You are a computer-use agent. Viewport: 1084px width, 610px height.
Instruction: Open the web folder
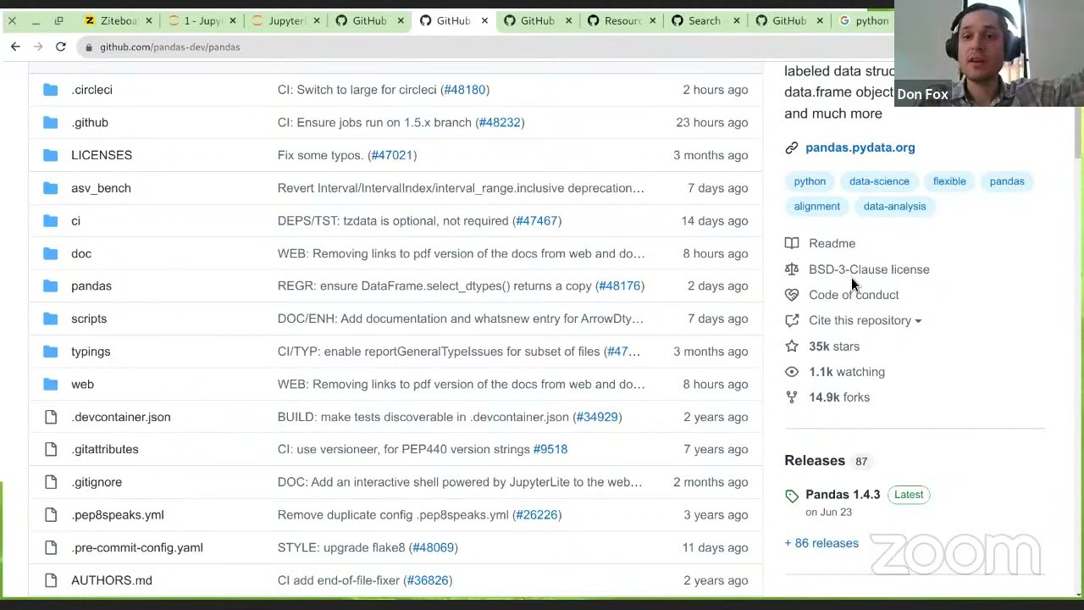[x=82, y=385]
